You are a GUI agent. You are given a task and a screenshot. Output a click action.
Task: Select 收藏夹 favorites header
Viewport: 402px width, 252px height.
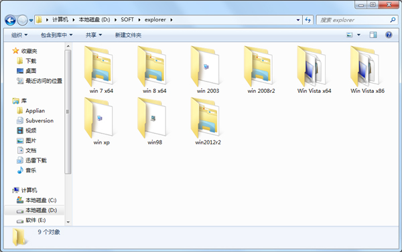tap(25, 51)
